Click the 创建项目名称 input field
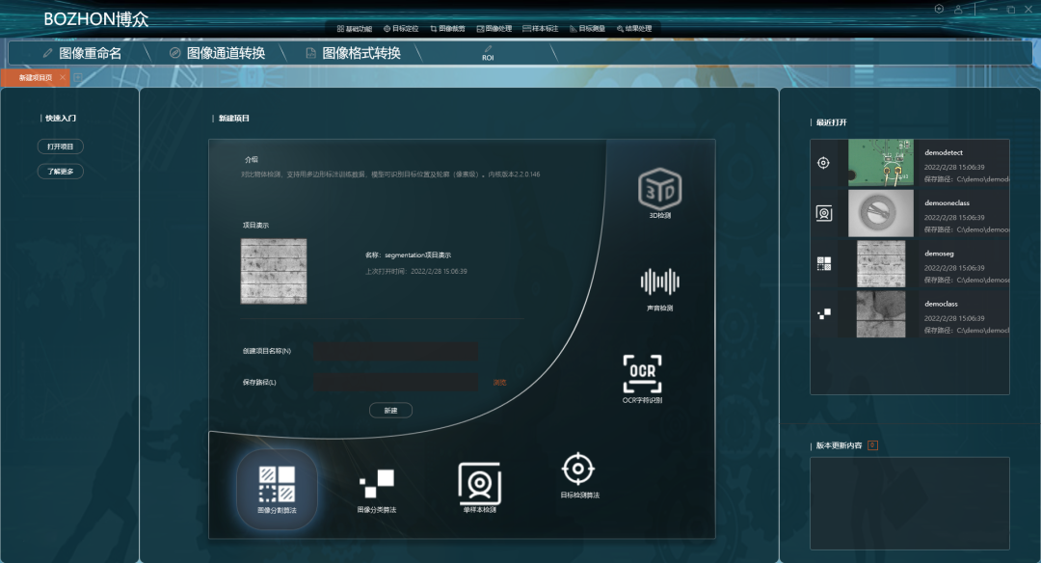The image size is (1041, 563). (x=395, y=351)
